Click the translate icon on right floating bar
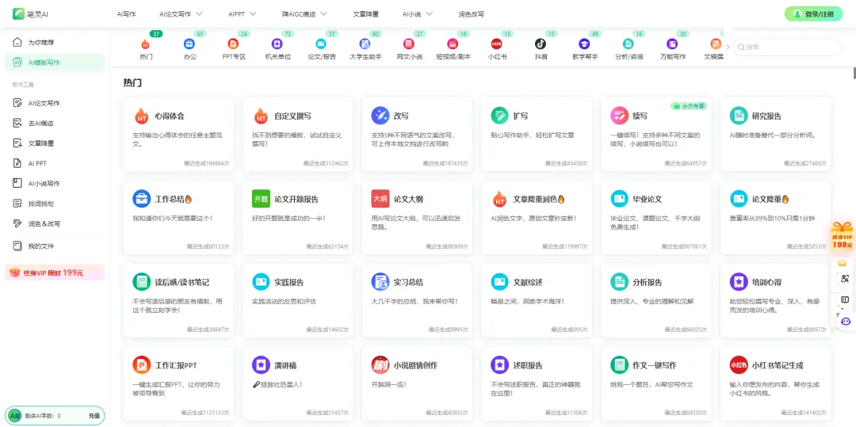The image size is (856, 427). pyautogui.click(x=845, y=279)
